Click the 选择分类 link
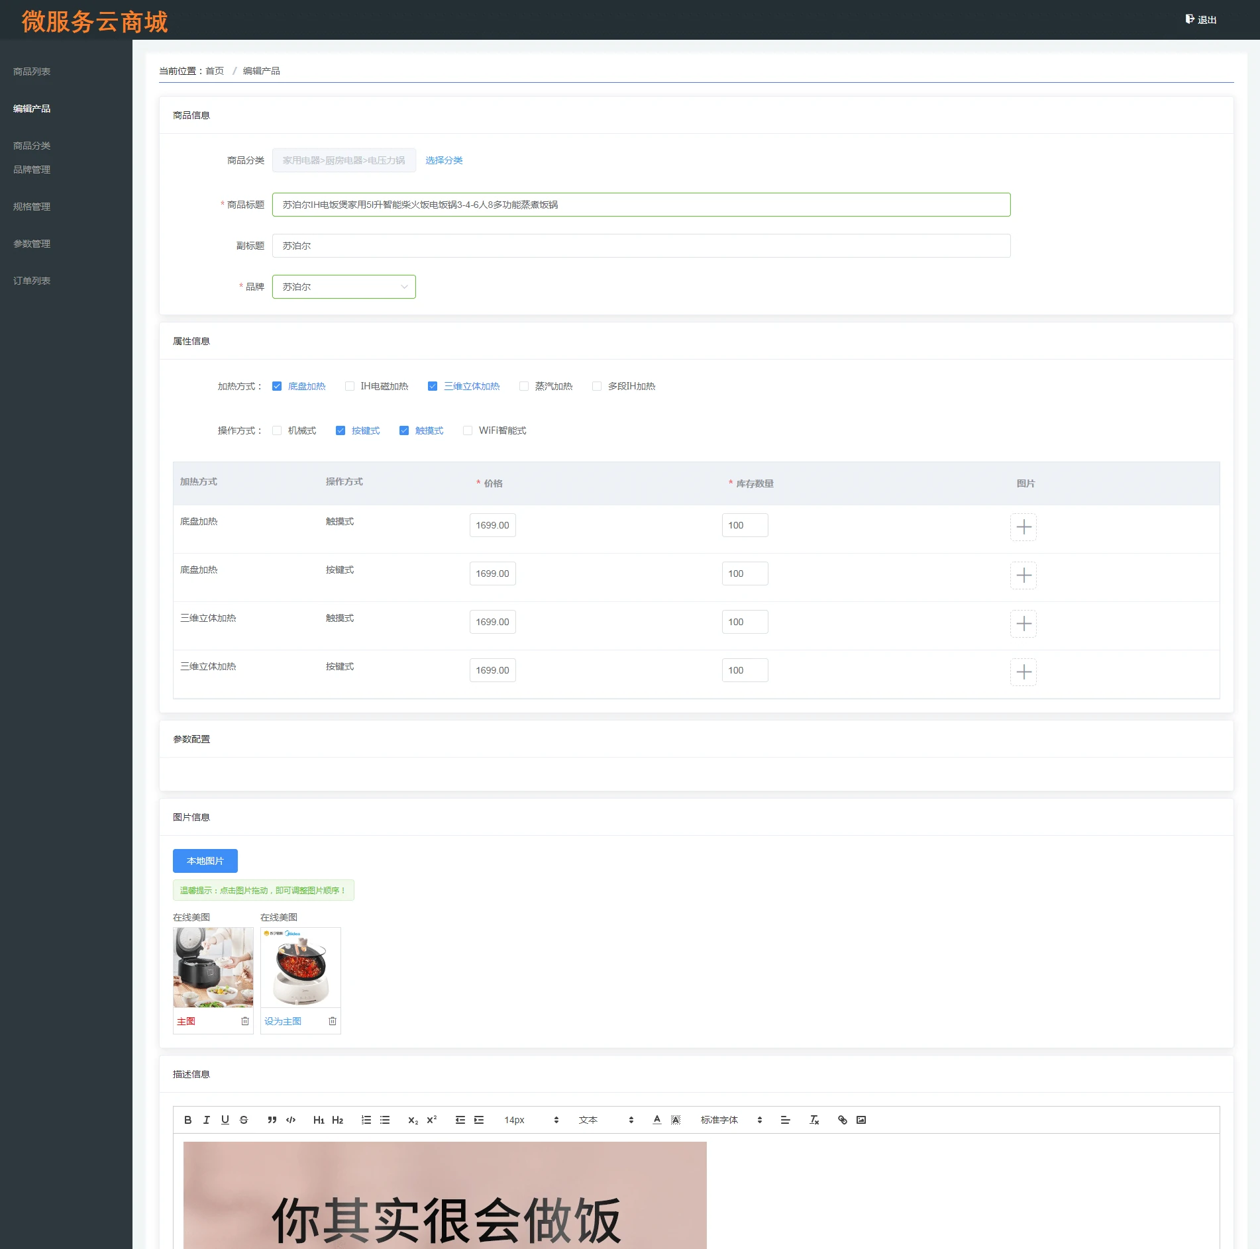The image size is (1260, 1249). [444, 160]
